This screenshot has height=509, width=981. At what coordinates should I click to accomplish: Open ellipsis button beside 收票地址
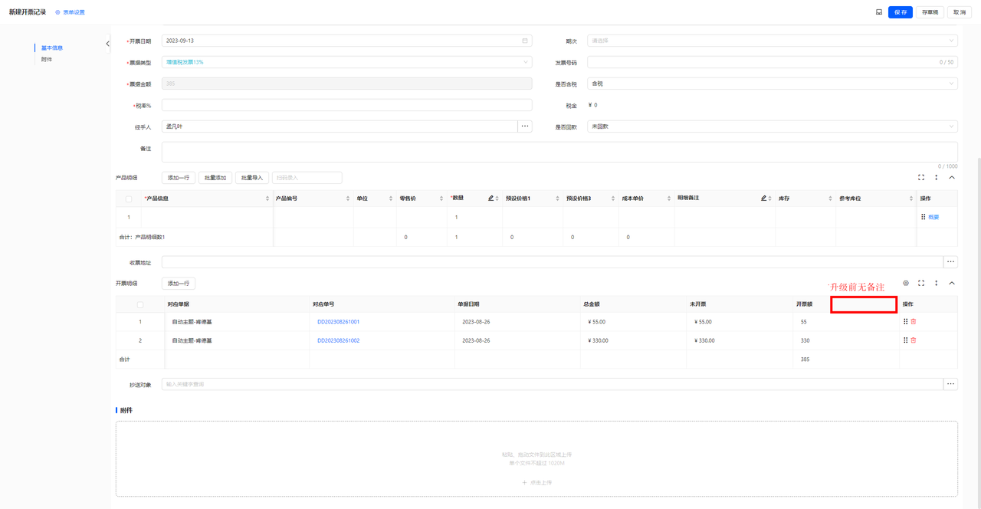[x=951, y=262]
